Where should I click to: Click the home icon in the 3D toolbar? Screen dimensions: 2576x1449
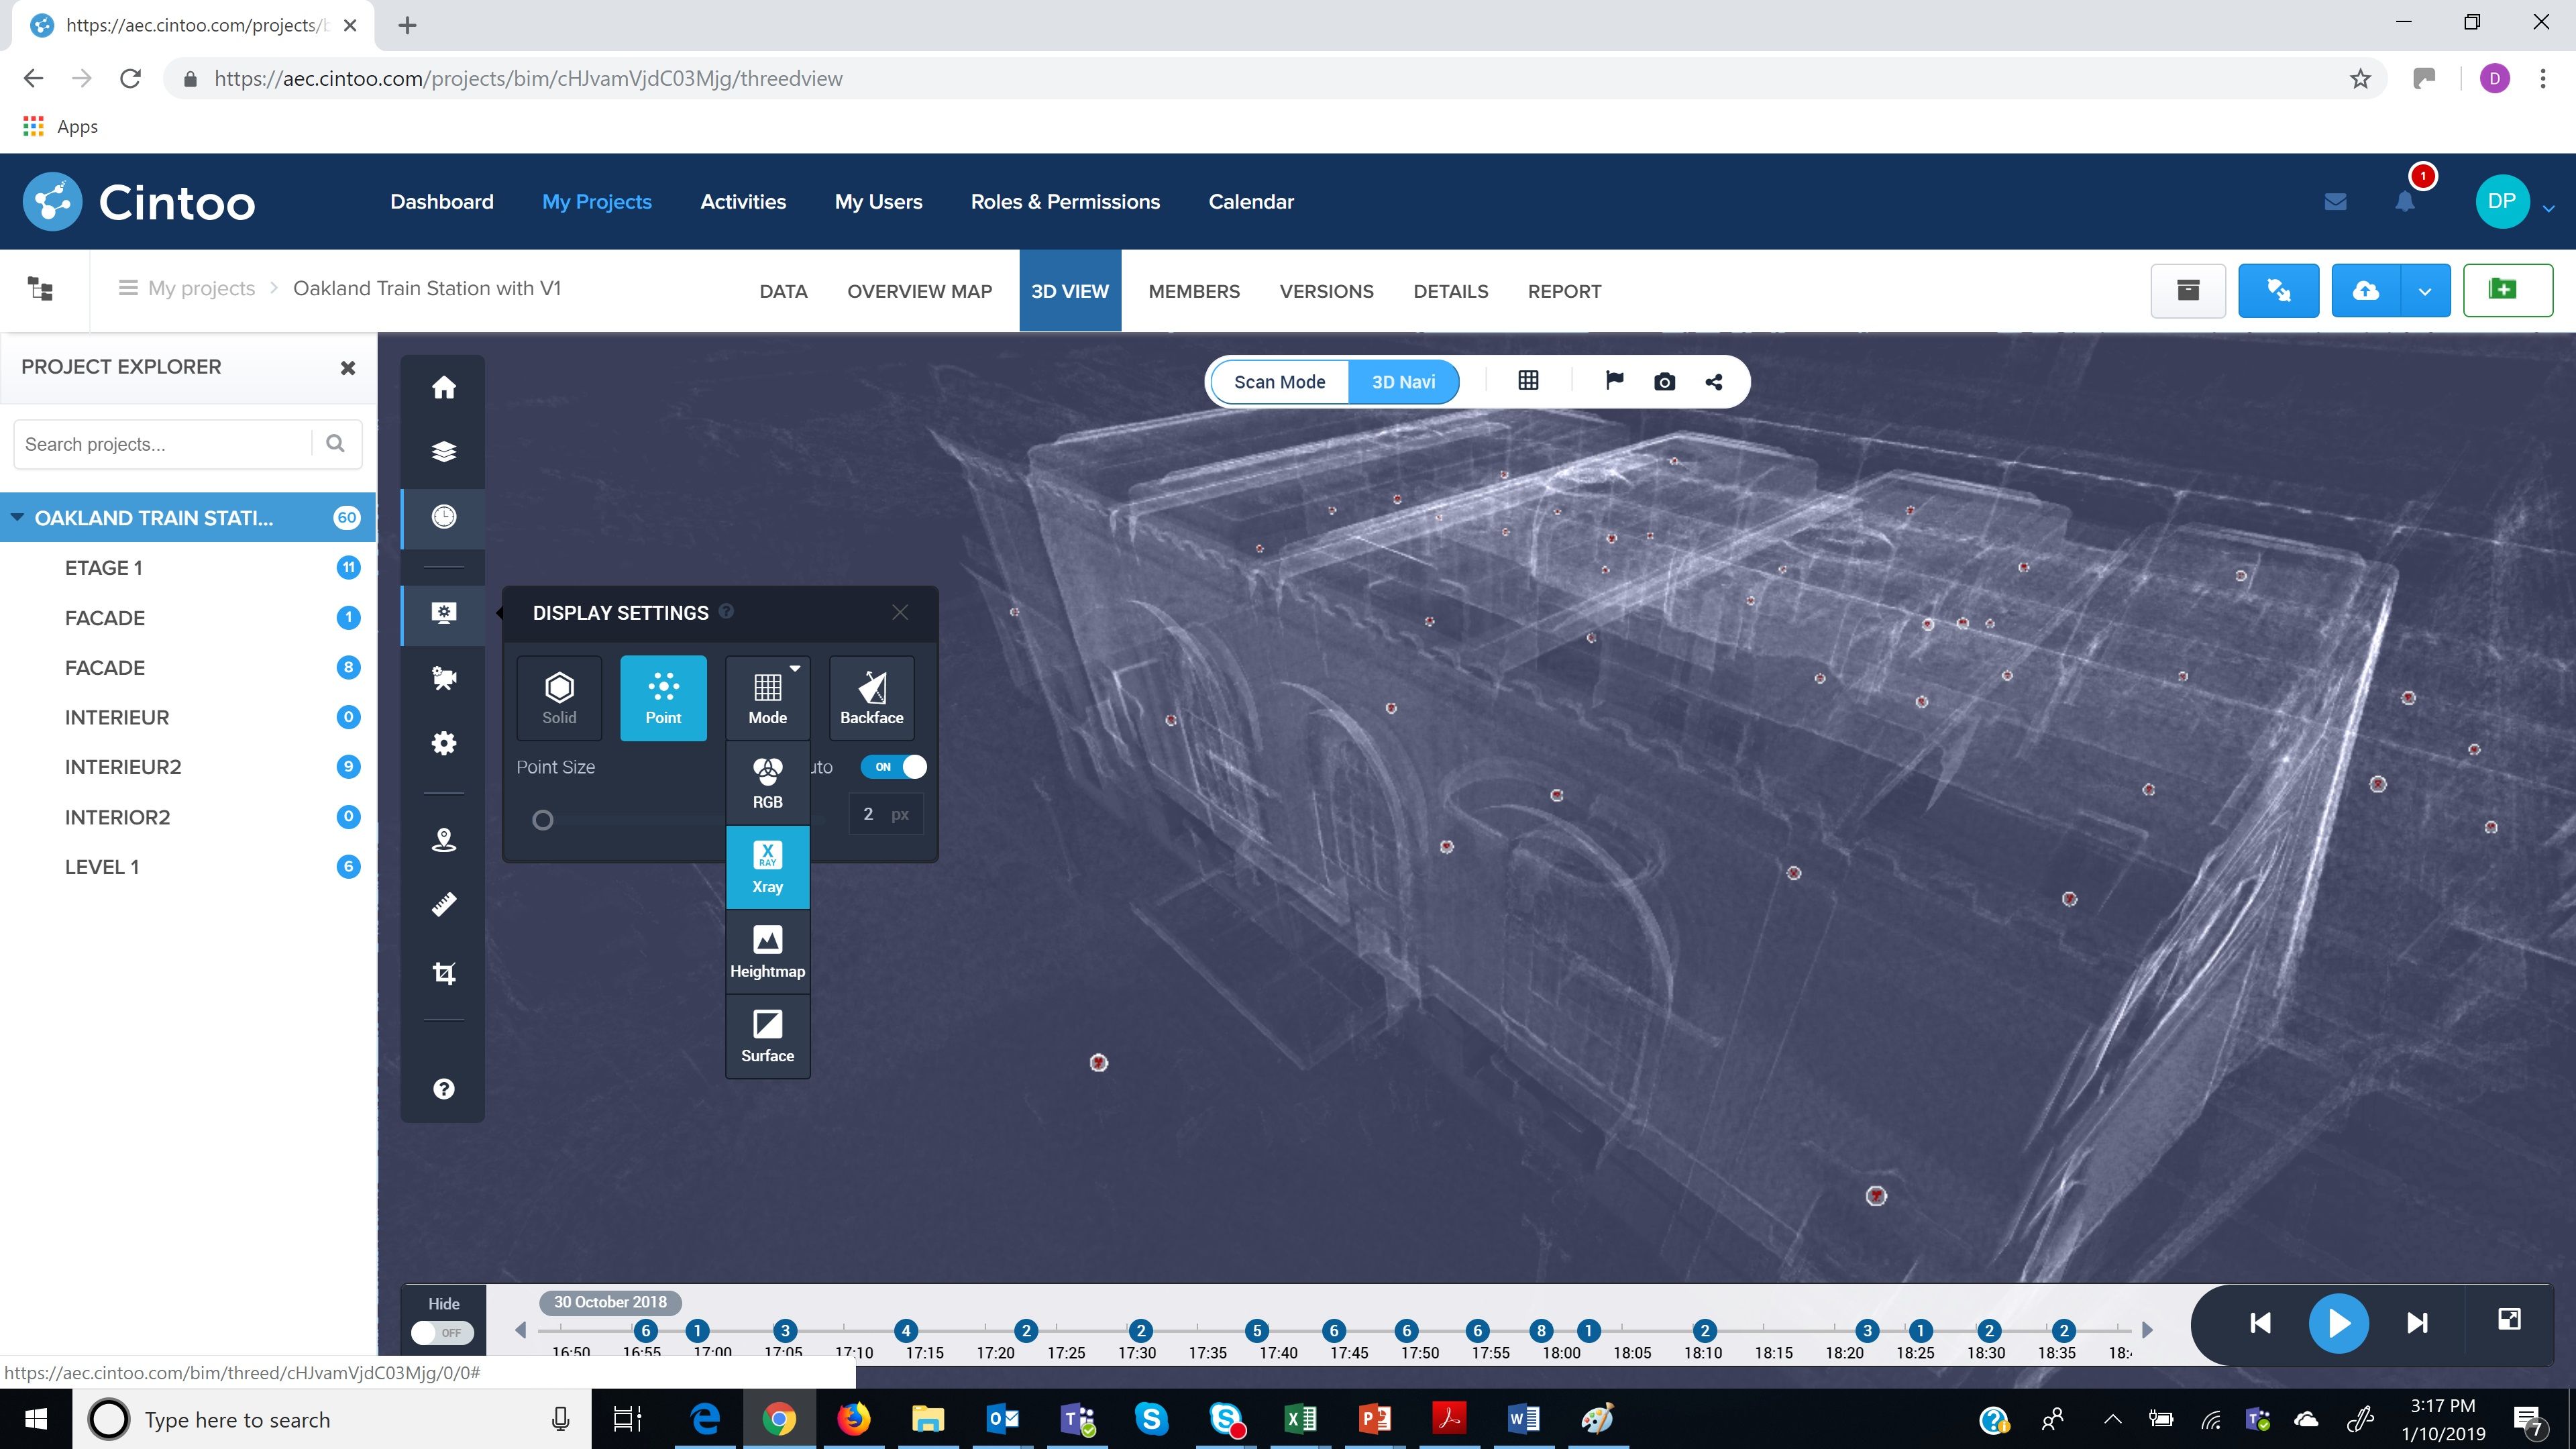[x=443, y=388]
